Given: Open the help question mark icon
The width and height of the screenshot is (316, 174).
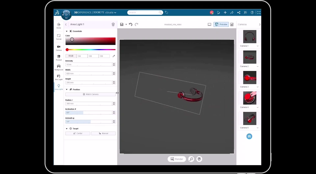Looking at the screenshot, I should [x=252, y=12].
